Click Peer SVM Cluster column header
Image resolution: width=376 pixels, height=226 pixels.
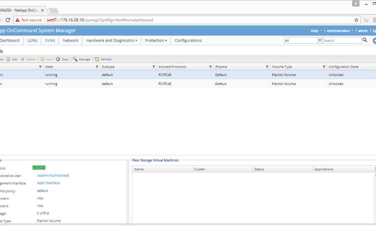click(x=200, y=169)
